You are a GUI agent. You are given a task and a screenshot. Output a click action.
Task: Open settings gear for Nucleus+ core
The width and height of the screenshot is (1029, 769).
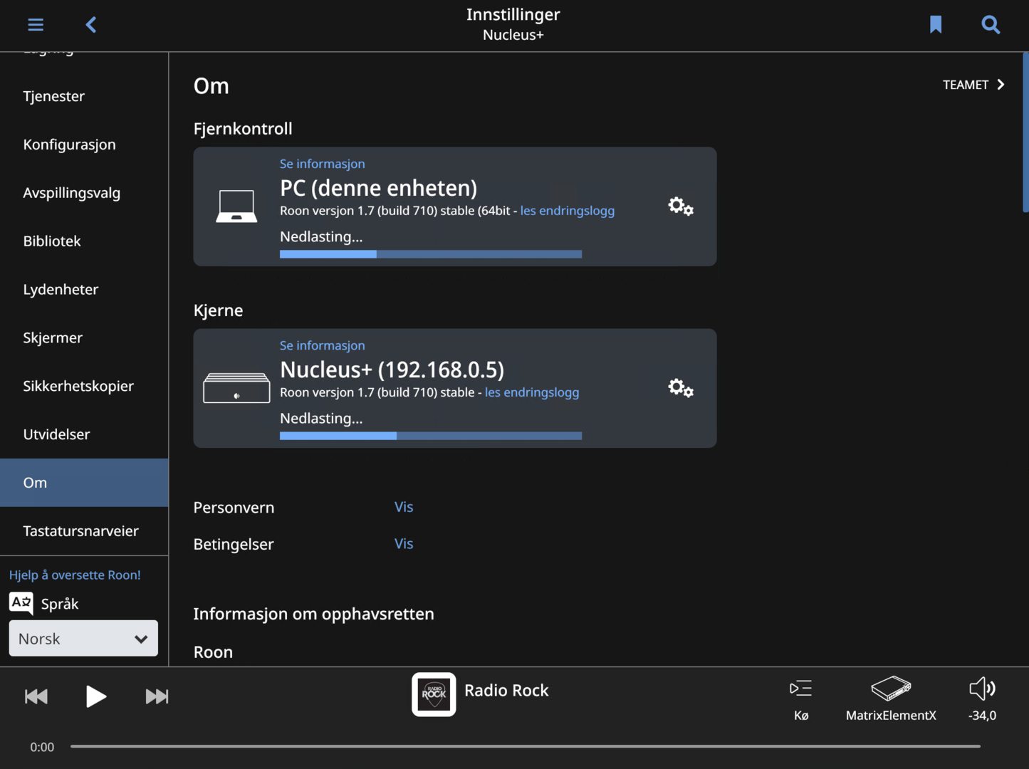point(681,388)
